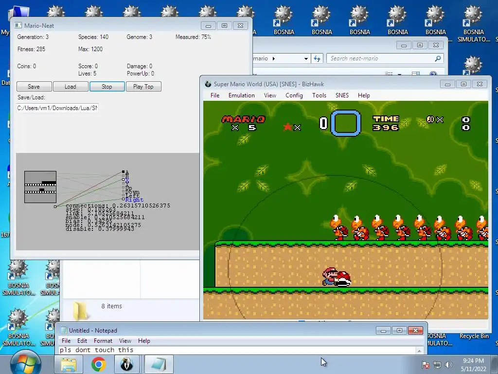Click the BizHawk title bar icon
The image size is (498, 374).
[208, 84]
